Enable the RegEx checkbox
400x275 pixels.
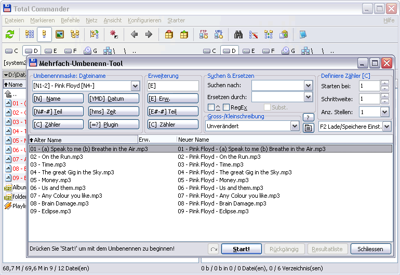coord(226,107)
